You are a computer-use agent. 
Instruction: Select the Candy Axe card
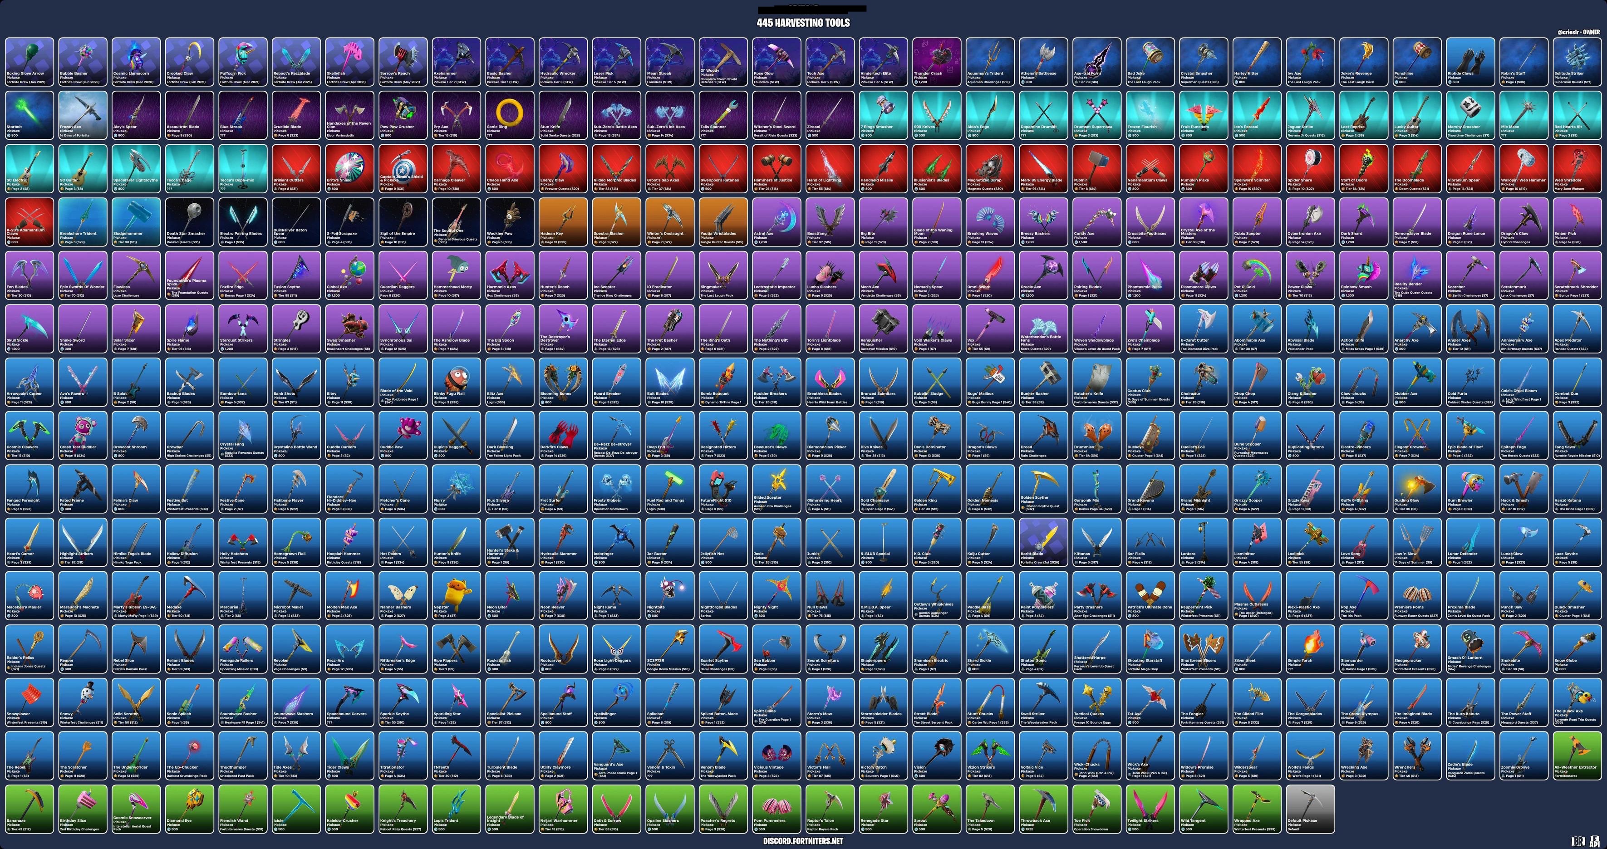(1096, 221)
